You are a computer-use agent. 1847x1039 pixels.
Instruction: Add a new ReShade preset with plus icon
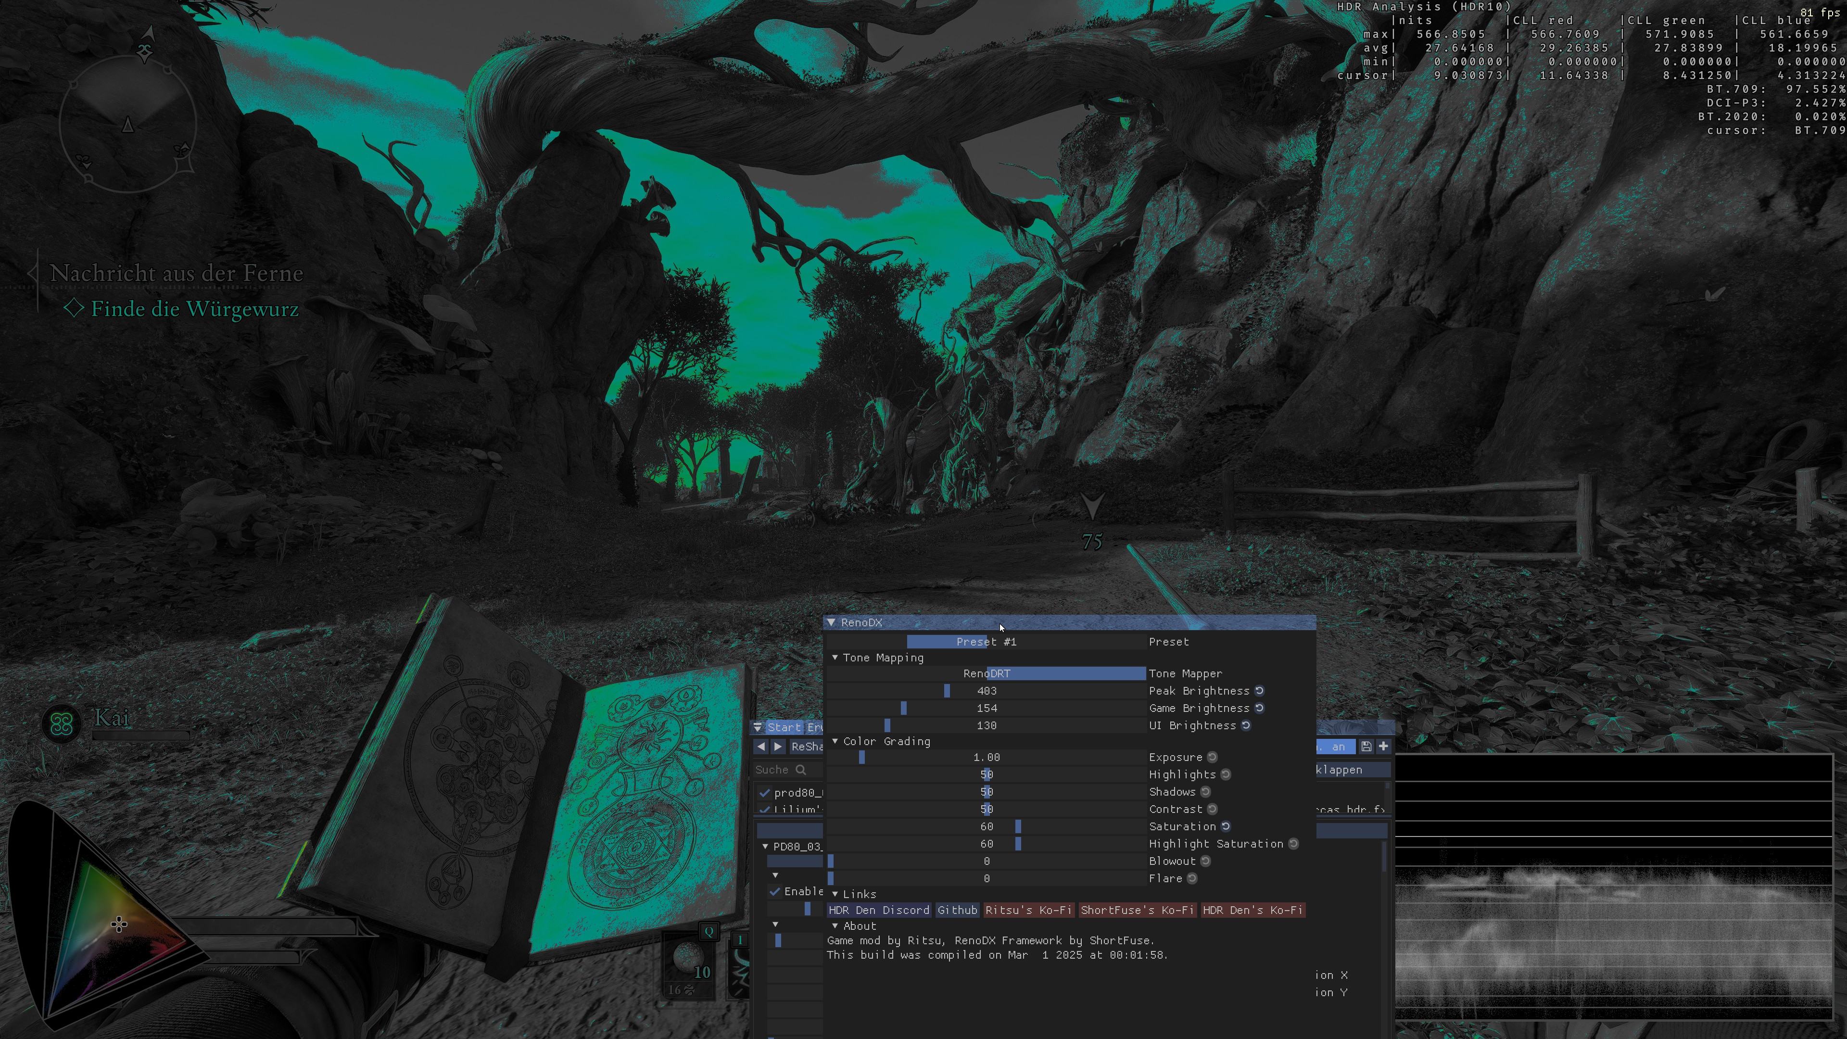[1383, 747]
